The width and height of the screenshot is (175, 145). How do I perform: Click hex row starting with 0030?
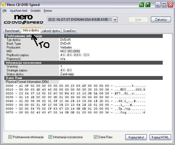(75, 97)
